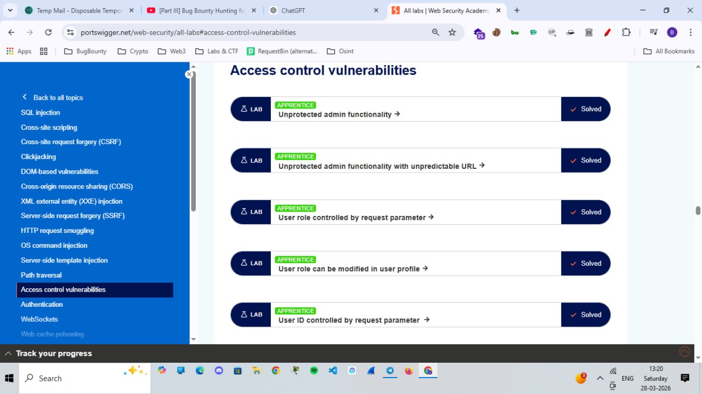Open the BugBounty bookmark folder
702x394 pixels.
coord(85,51)
